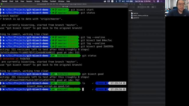Viewport: 189px width, 106px height.
Task: Click 'git bisect good 2b8395b' command text
Action: point(97,47)
